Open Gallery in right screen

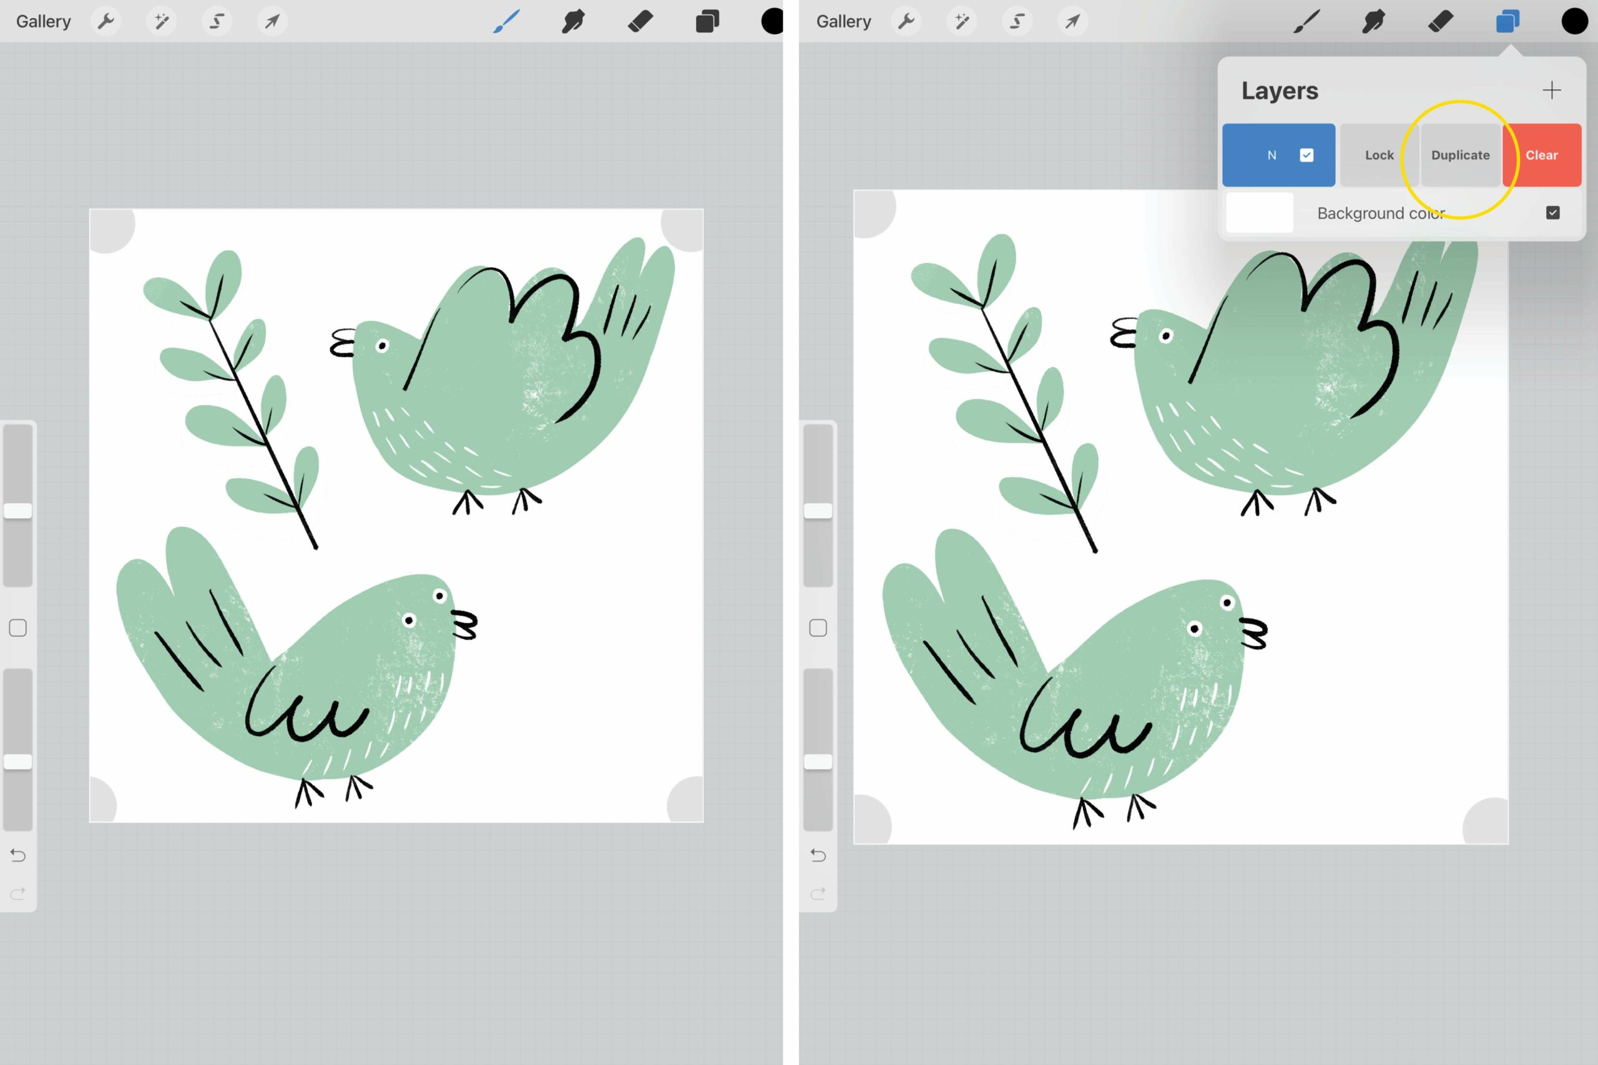843,22
